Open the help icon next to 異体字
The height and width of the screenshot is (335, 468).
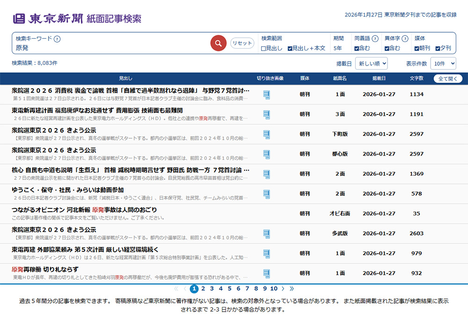[x=405, y=38]
